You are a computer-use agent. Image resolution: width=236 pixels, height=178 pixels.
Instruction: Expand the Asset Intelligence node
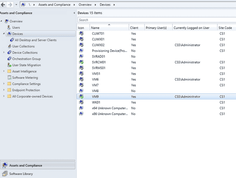coord(4,71)
